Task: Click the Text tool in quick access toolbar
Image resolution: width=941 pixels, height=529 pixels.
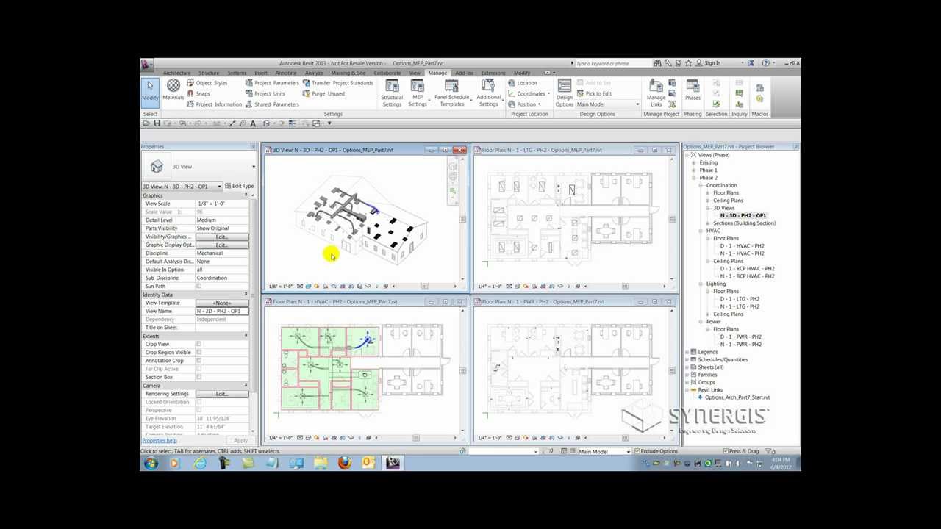Action: (x=253, y=123)
